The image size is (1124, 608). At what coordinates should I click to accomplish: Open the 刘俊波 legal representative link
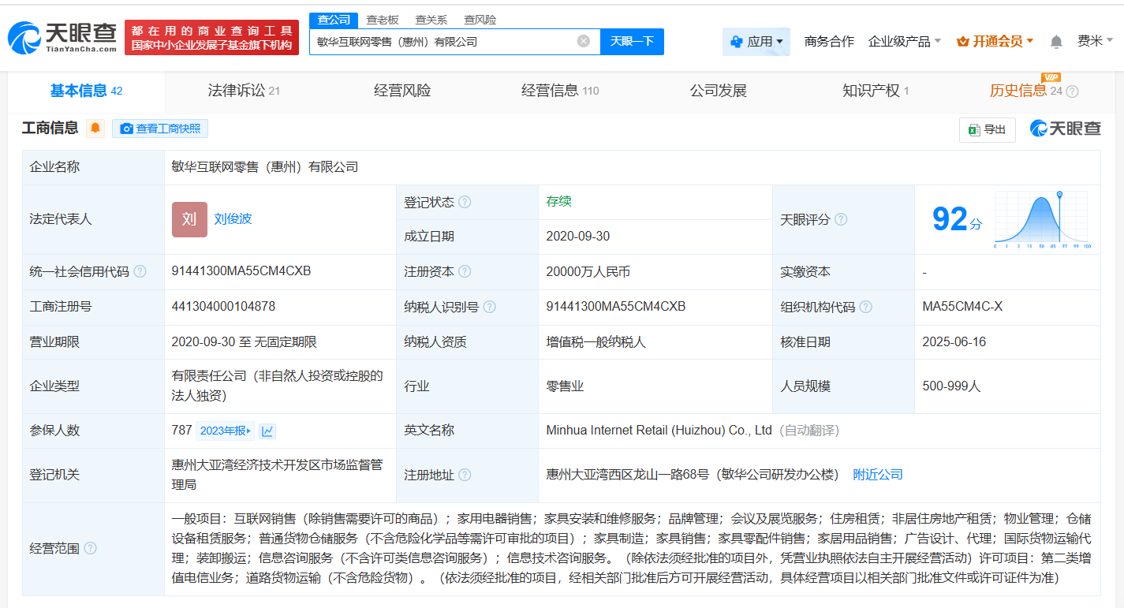click(233, 218)
